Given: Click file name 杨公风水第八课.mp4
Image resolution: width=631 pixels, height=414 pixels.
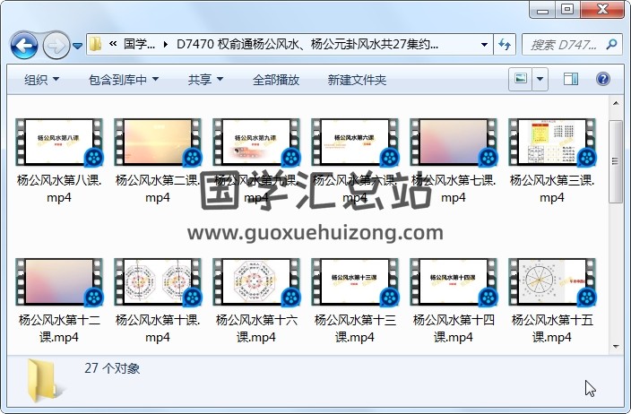Looking at the screenshot, I should [x=59, y=189].
